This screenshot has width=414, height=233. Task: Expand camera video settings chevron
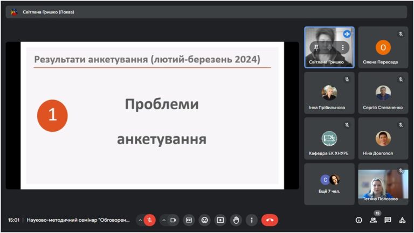click(x=164, y=220)
